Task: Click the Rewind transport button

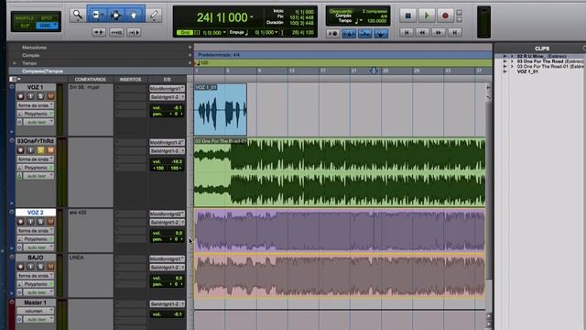Action: click(422, 33)
